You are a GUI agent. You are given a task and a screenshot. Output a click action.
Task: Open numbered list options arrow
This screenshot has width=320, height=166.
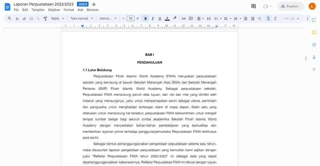pyautogui.click(x=240, y=19)
